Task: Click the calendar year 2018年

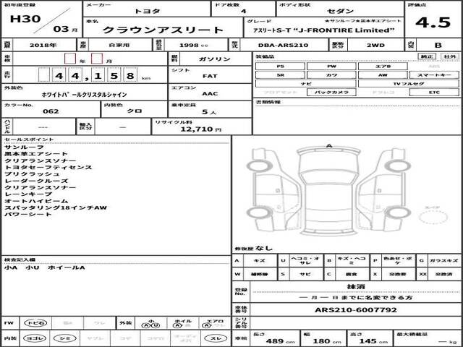Action: [x=43, y=45]
